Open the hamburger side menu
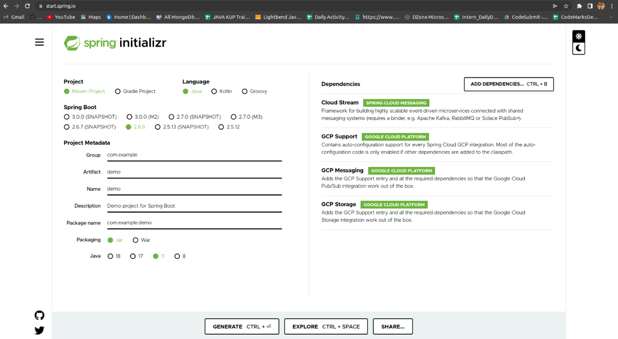Viewport: 618px width, 339px height. pos(40,42)
